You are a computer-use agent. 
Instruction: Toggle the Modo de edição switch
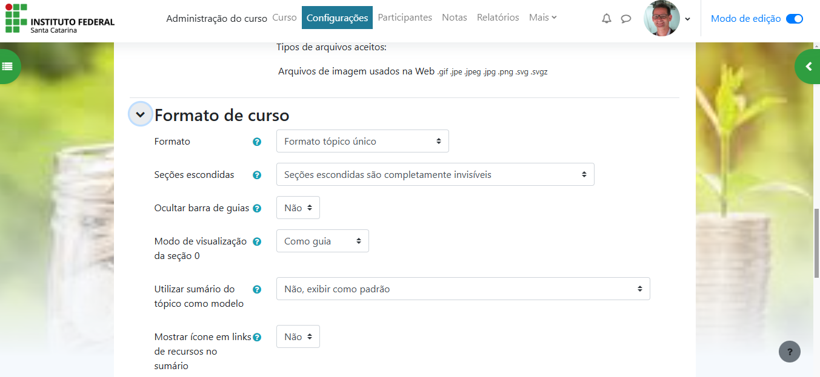[794, 19]
